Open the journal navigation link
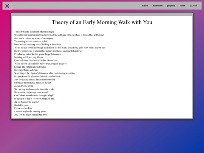The height and width of the screenshot is (153, 204). point(193,6)
